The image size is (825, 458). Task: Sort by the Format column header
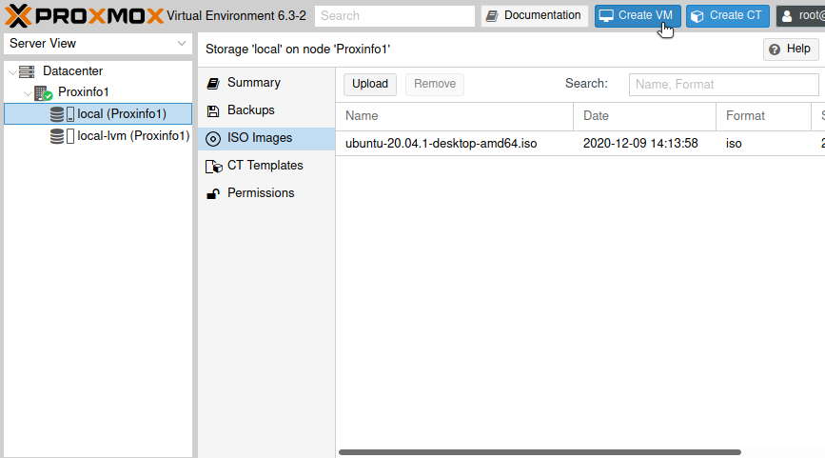[763, 116]
